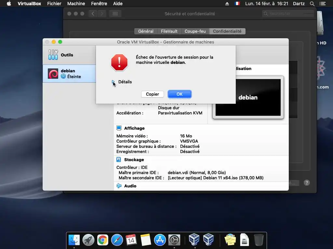Click back arrow in Sécurité et confidentialité window
Viewport: 333px width, 249px height.
pos(93,14)
